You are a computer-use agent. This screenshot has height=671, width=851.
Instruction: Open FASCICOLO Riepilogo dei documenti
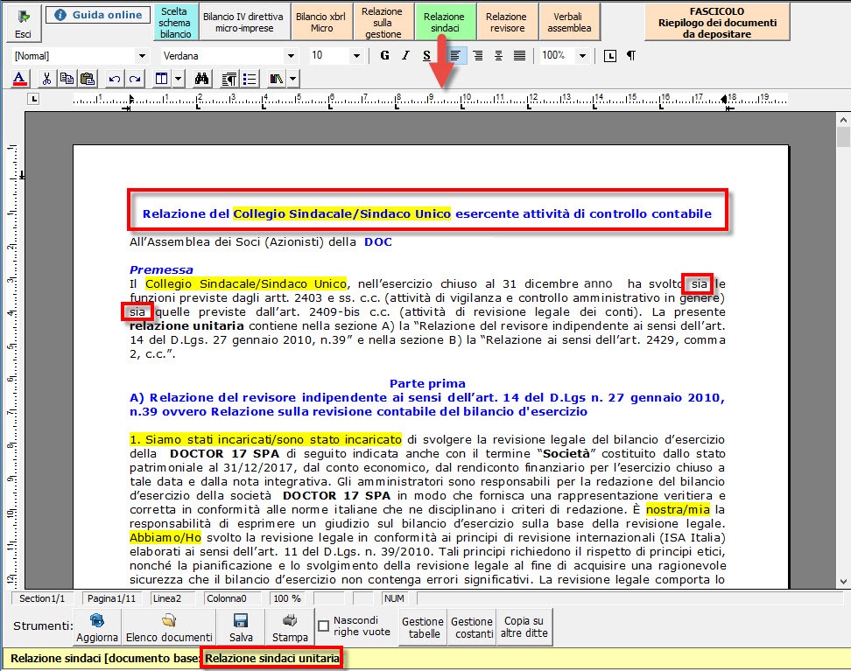[717, 22]
